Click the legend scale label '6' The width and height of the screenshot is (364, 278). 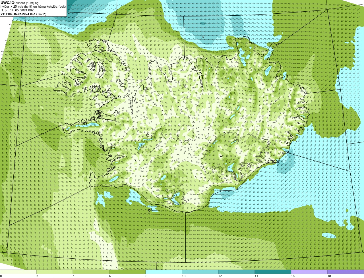(x=110, y=276)
